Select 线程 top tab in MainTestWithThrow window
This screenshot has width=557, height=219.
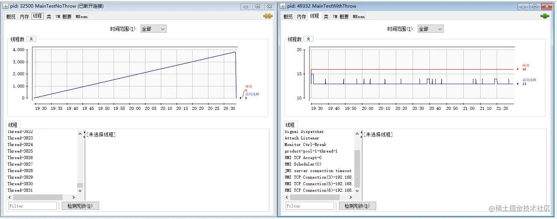314,16
